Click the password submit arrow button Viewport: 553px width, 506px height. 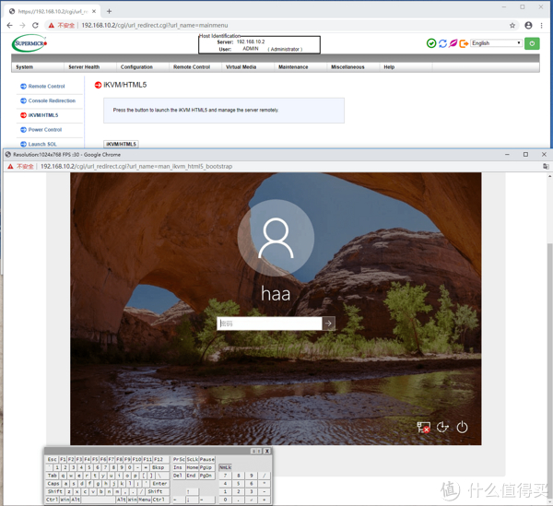pyautogui.click(x=328, y=324)
